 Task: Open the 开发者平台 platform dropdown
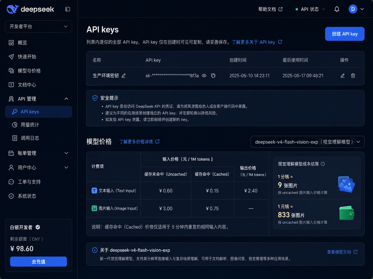click(x=38, y=26)
